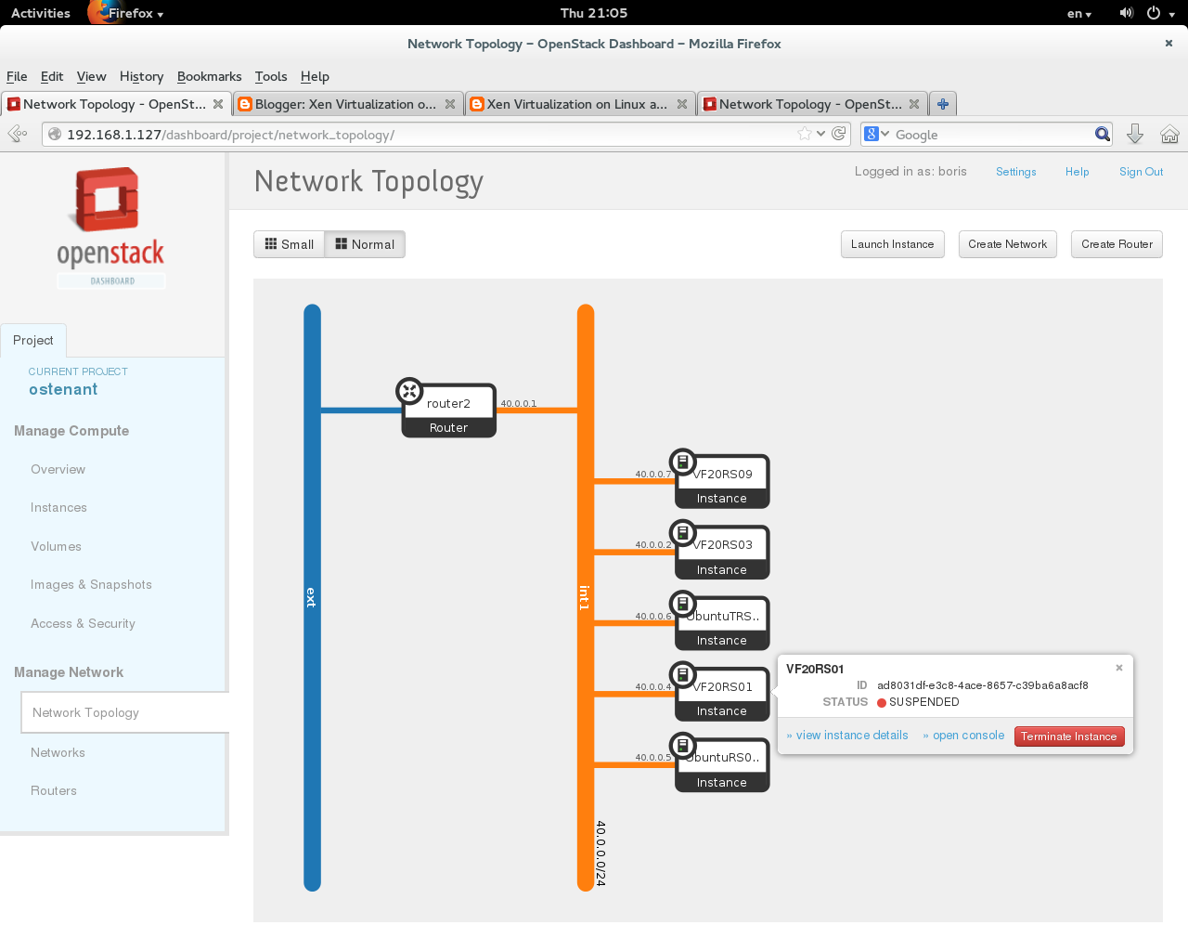This screenshot has width=1188, height=951.
Task: Open the volume icon in top bar
Action: (1125, 12)
